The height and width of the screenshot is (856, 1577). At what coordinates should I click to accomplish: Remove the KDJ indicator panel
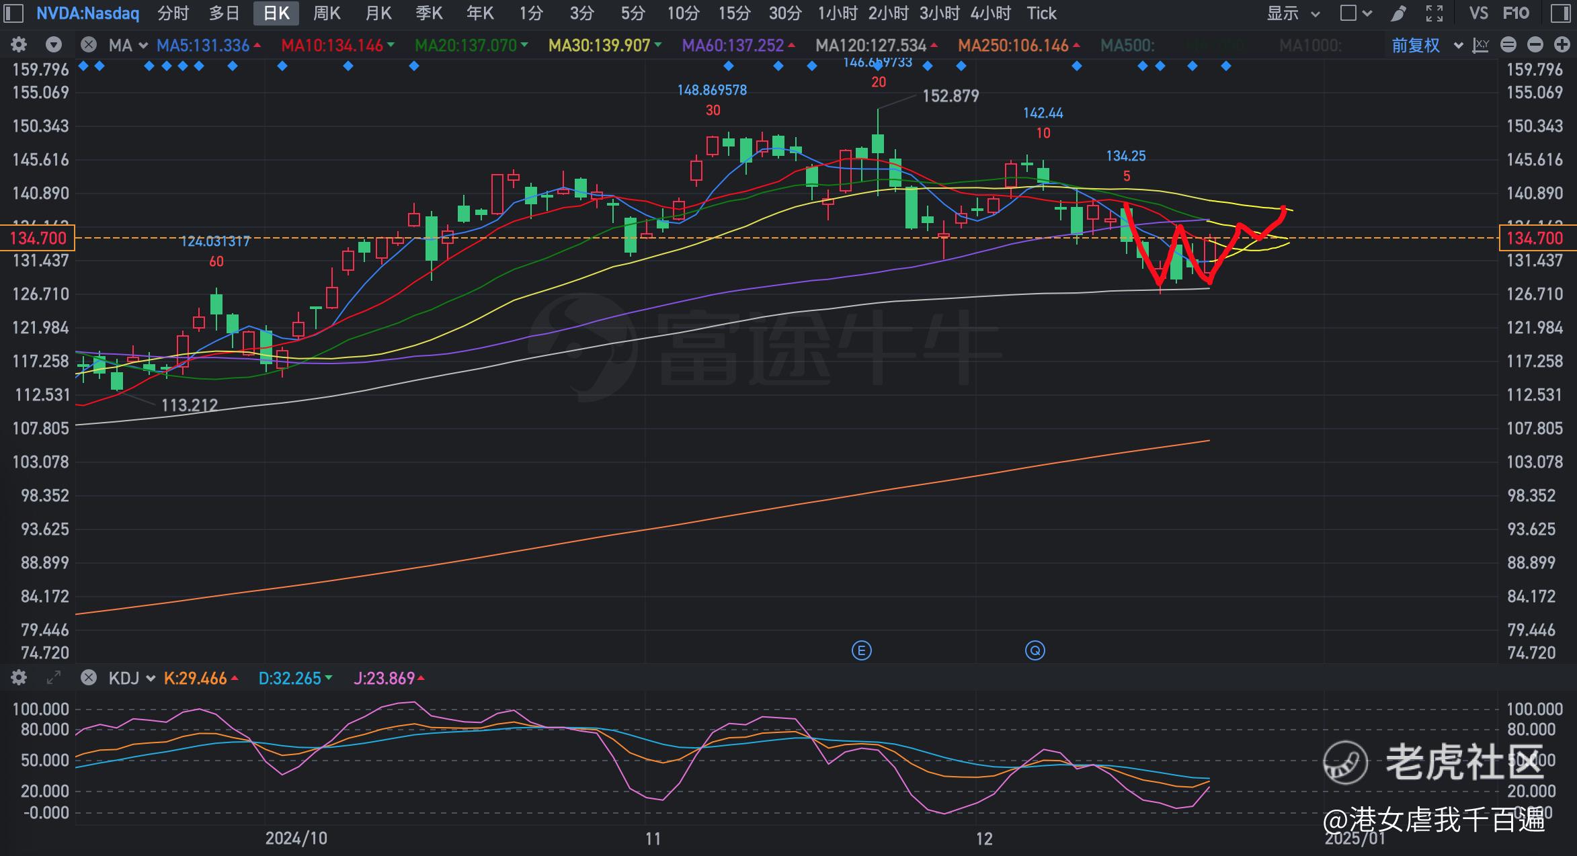[x=89, y=678]
